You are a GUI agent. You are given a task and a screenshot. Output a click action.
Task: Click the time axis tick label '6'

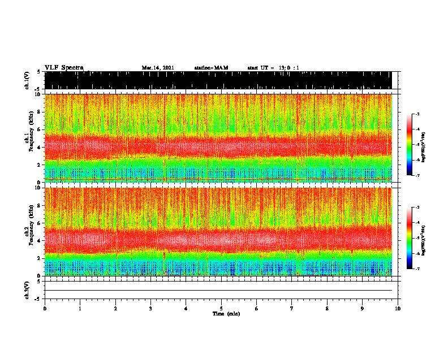pyautogui.click(x=256, y=309)
